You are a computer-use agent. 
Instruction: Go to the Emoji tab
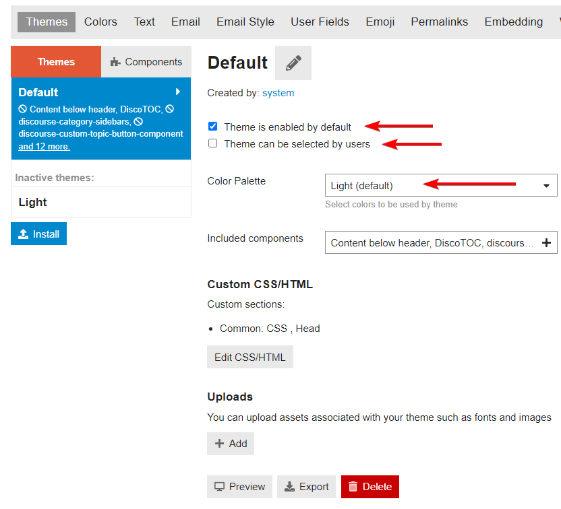[380, 22]
